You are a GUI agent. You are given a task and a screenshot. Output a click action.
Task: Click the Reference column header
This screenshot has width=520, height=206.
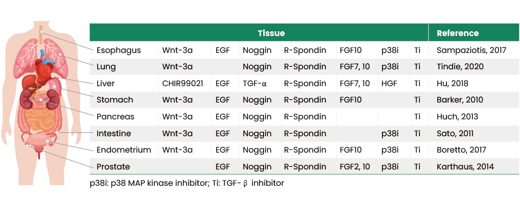457,33
